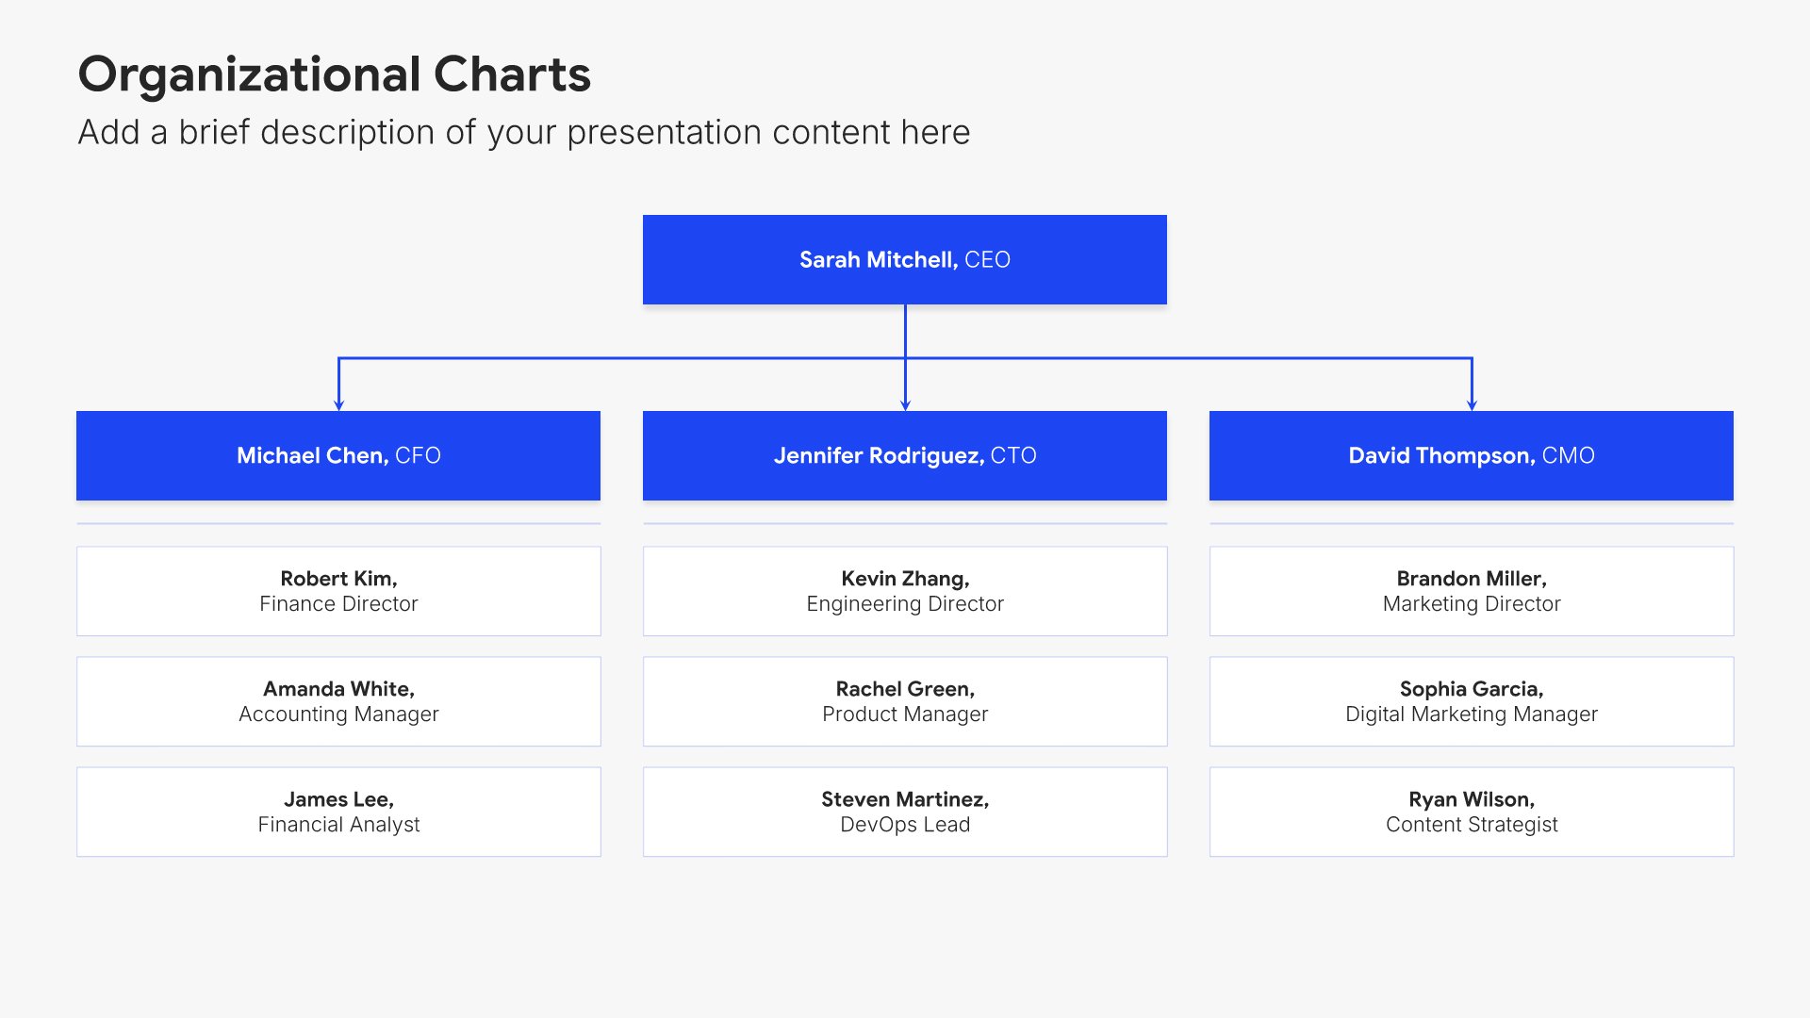This screenshot has width=1810, height=1018.
Task: Click the David Thompson CMO box
Action: tap(1471, 456)
